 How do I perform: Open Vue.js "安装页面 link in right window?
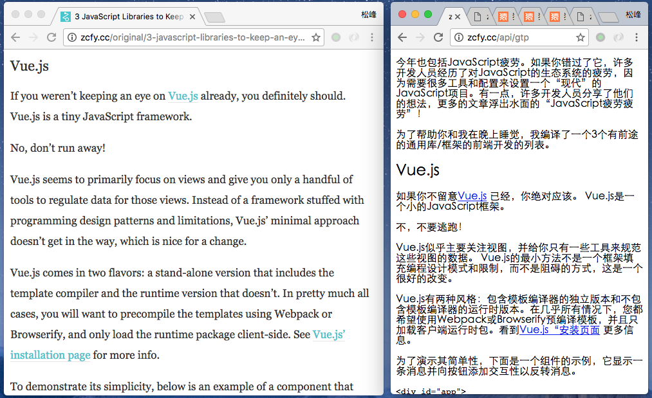[x=559, y=330]
